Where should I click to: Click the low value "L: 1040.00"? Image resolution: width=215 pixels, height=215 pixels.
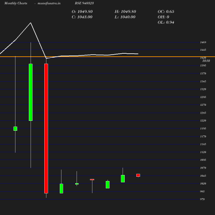point(125,17)
